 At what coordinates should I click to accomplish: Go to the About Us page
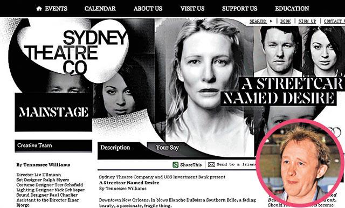[x=148, y=9]
